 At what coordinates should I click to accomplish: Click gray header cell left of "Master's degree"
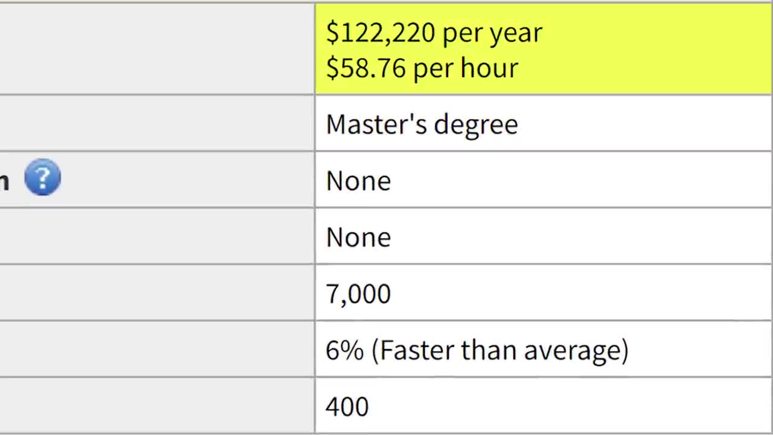tap(157, 123)
